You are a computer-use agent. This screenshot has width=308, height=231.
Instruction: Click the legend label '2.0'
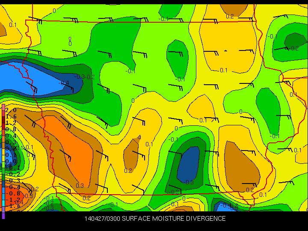(x=11, y=110)
